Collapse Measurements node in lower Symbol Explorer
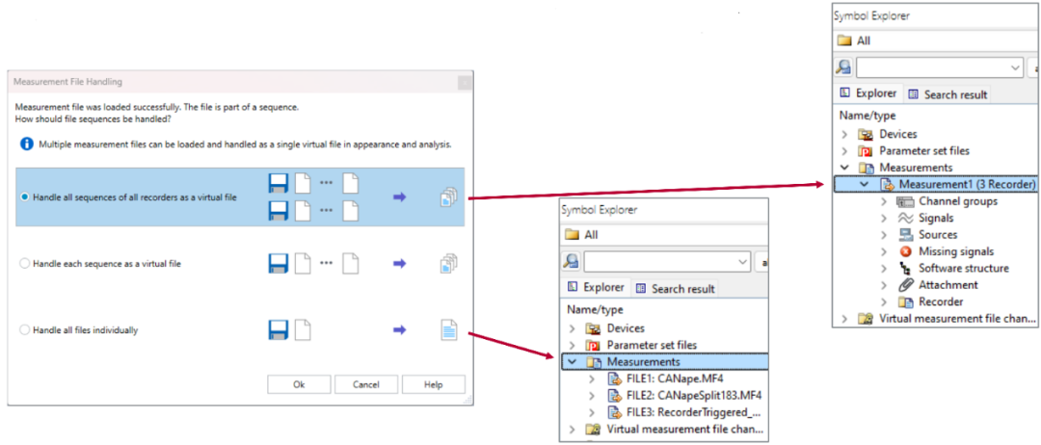This screenshot has width=1041, height=445. (x=573, y=362)
